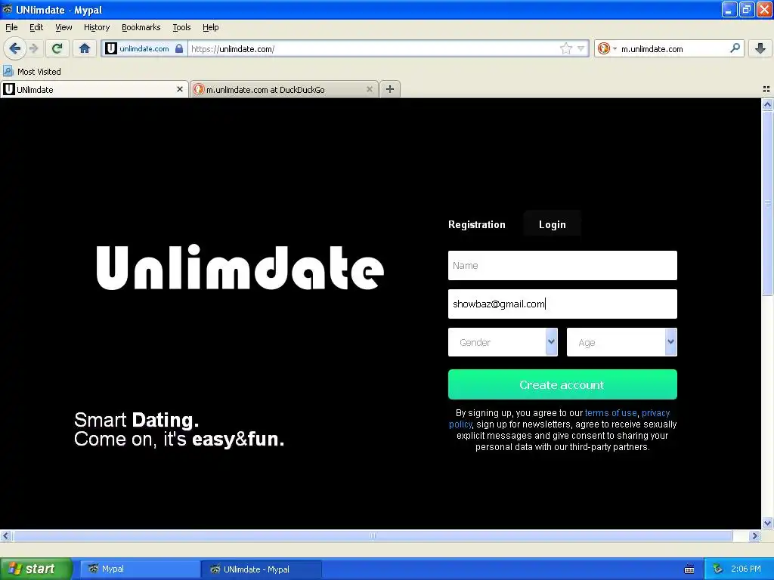Expand the Age dropdown
774x580 pixels.
(621, 342)
